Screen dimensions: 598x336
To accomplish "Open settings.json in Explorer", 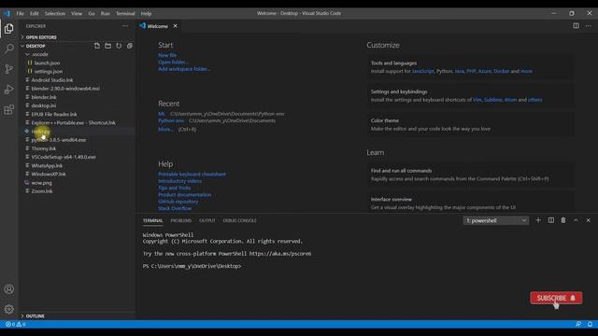I will (x=48, y=72).
